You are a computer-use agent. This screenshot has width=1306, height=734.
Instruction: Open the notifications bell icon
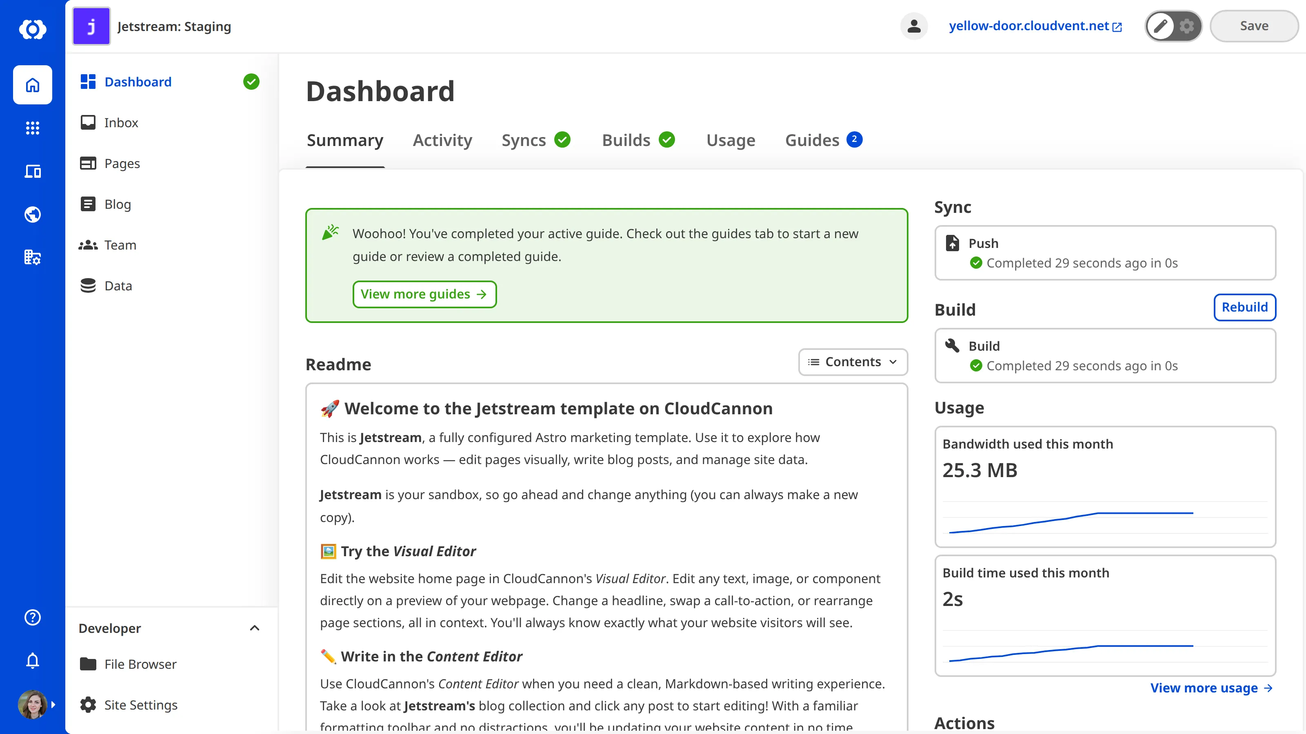33,661
